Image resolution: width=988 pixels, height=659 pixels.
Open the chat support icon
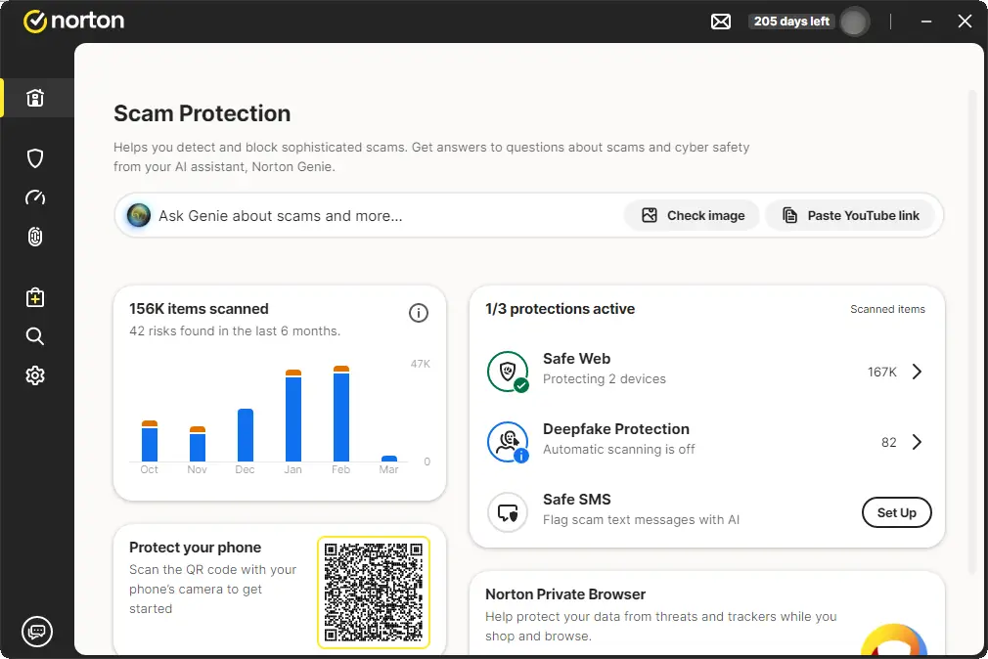(37, 631)
